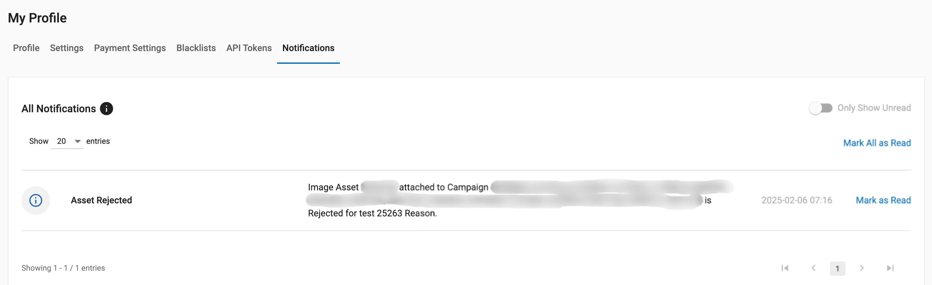The width and height of the screenshot is (932, 285).
Task: Open the Profile tab
Action: coord(26,48)
